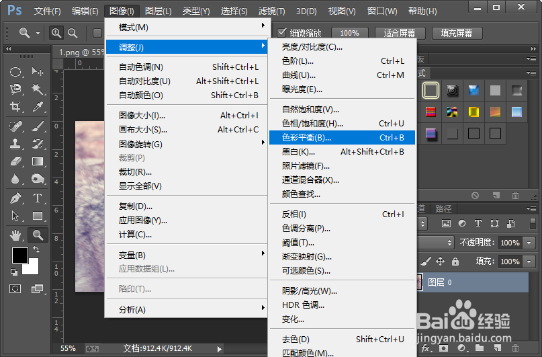This screenshot has width=542, height=357.
Task: Choose 色相/饱和度(H)... menu entry
Action: pos(342,124)
